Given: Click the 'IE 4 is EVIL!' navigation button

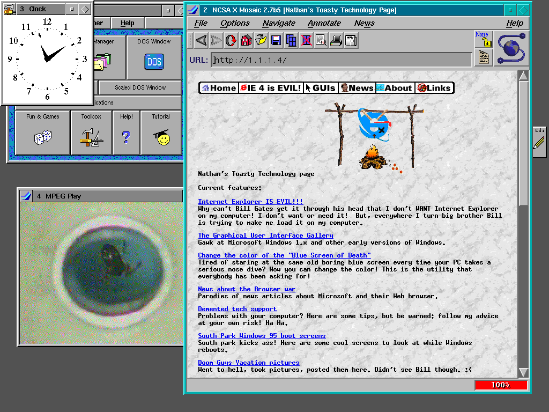Looking at the screenshot, I should click(271, 88).
